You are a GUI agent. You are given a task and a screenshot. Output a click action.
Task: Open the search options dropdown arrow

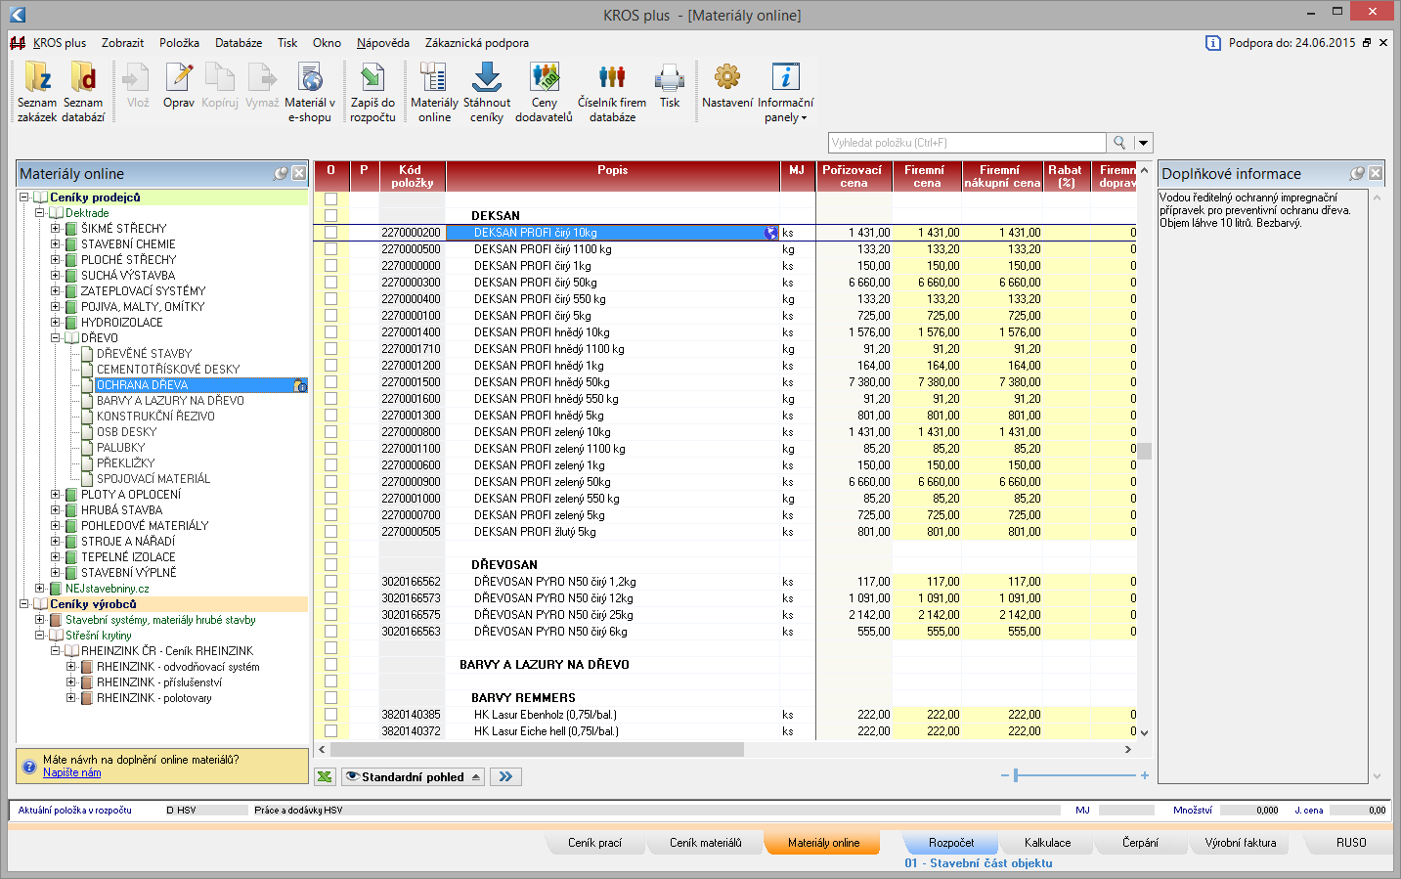[1143, 143]
